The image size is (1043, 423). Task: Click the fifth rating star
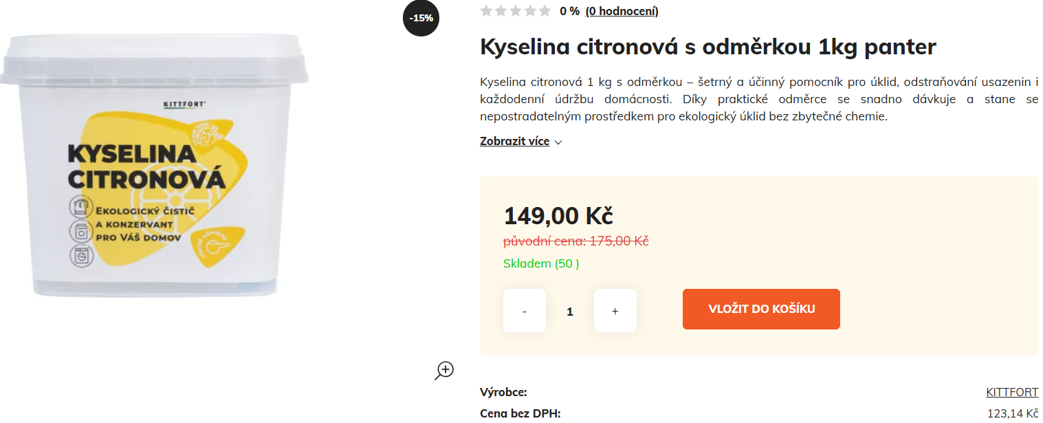545,11
